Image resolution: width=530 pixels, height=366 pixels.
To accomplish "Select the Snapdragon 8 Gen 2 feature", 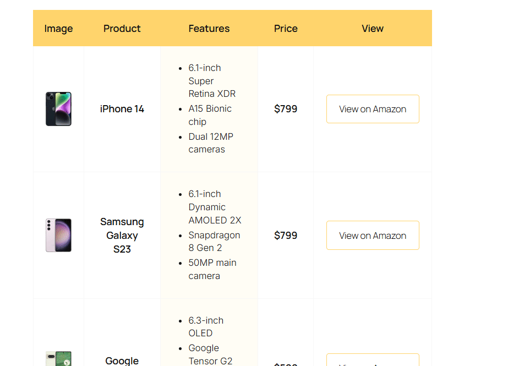I will coord(214,242).
